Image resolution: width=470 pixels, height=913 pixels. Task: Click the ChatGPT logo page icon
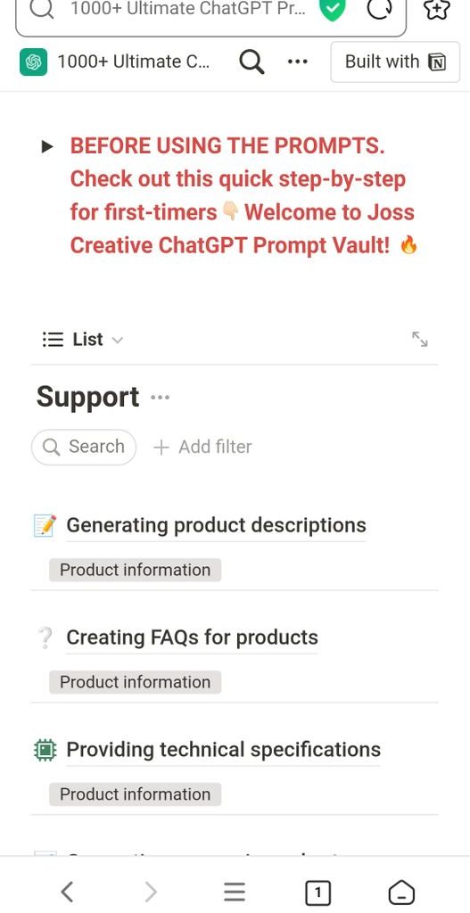coord(33,62)
